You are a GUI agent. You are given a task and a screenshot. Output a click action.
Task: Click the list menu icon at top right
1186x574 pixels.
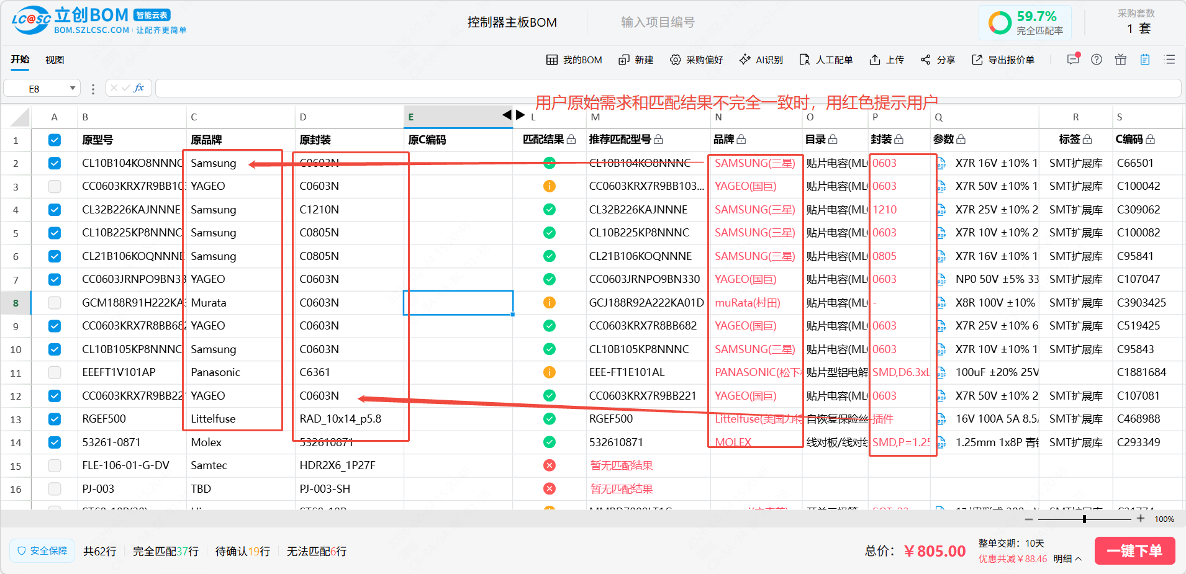(x=1170, y=60)
